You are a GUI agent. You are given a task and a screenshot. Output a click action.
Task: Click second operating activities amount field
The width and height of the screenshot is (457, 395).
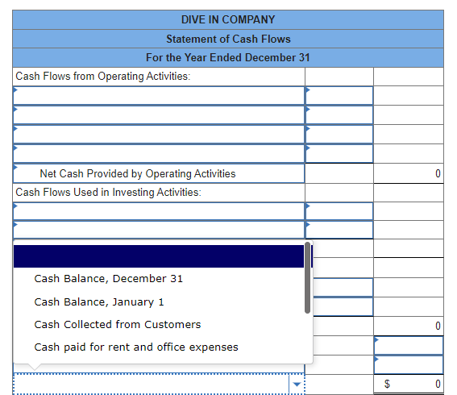pyautogui.click(x=339, y=114)
